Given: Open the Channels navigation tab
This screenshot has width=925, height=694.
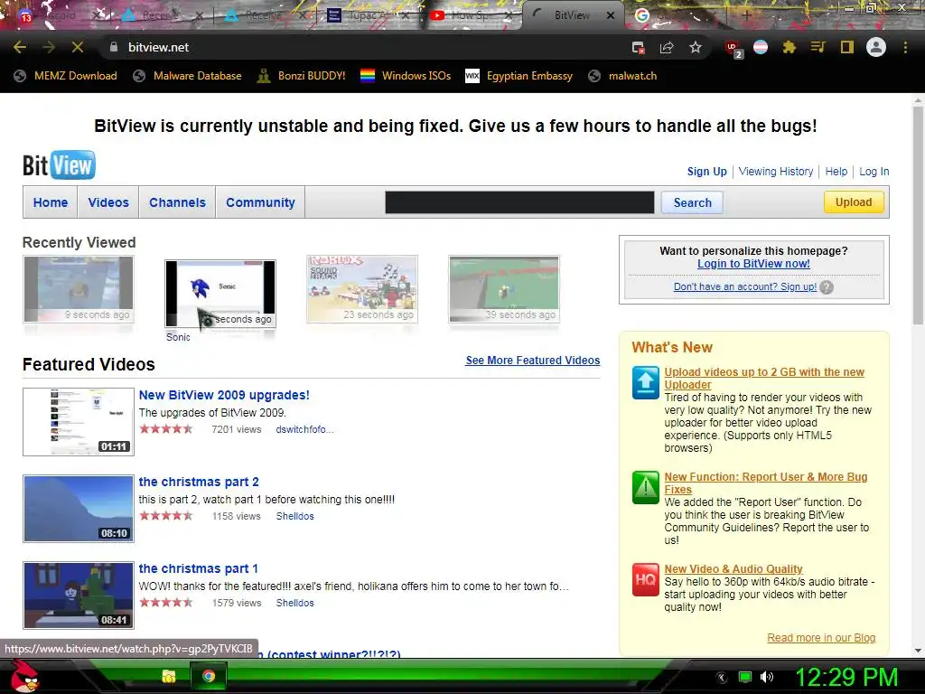Looking at the screenshot, I should coord(178,202).
